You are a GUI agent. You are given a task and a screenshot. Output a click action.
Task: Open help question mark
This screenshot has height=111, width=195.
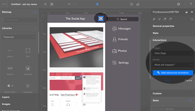[x=191, y=4]
